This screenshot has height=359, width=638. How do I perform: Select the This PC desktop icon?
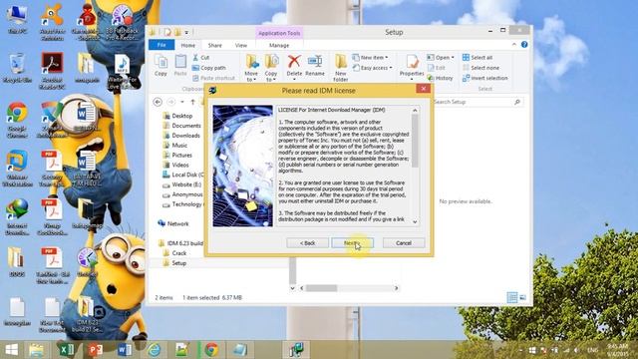tap(17, 20)
